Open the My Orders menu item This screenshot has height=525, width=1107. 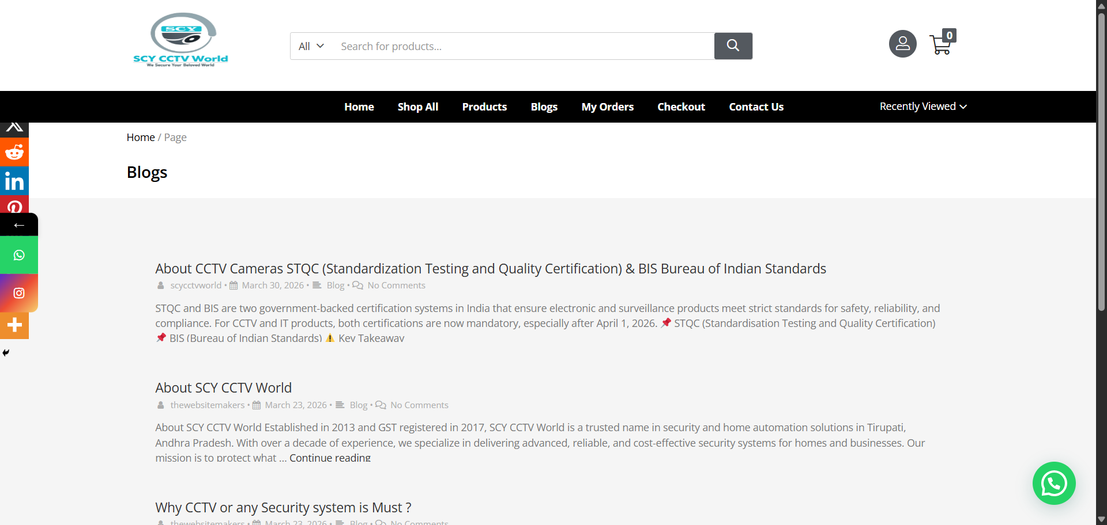point(607,107)
